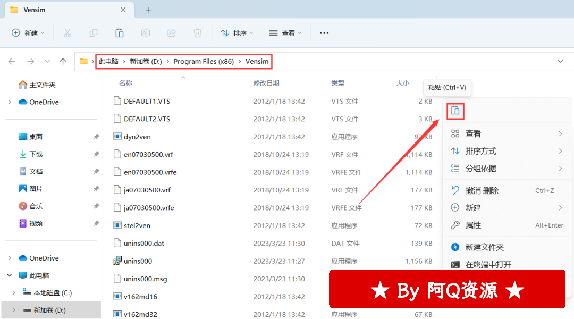The width and height of the screenshot is (574, 319).
Task: Click the Share icon in the toolbar
Action: 171,33
